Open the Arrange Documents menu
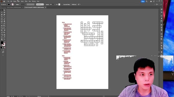The image size is (174, 97). pos(151,1)
